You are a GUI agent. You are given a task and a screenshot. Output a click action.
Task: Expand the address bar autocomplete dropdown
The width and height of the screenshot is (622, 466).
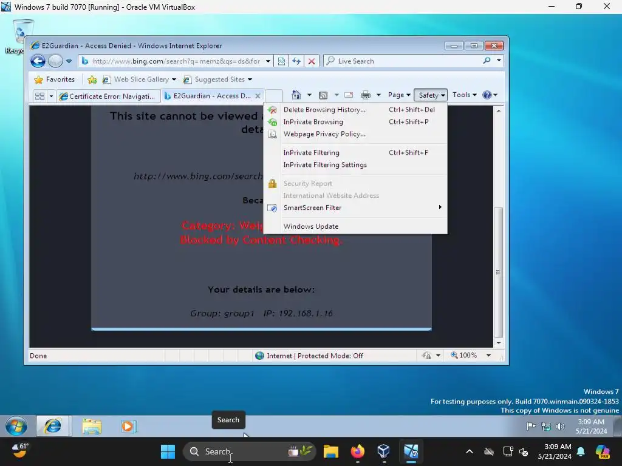tap(268, 61)
